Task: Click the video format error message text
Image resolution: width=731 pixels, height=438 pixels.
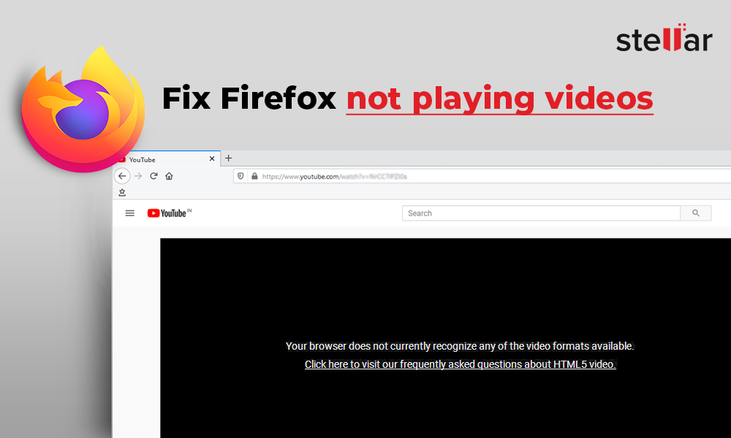Action: pyautogui.click(x=460, y=346)
